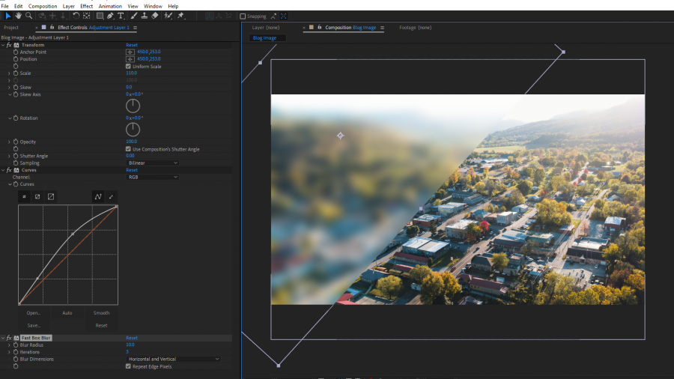The width and height of the screenshot is (674, 379).
Task: Switch to the Footage (none) tab
Action: [x=415, y=28]
